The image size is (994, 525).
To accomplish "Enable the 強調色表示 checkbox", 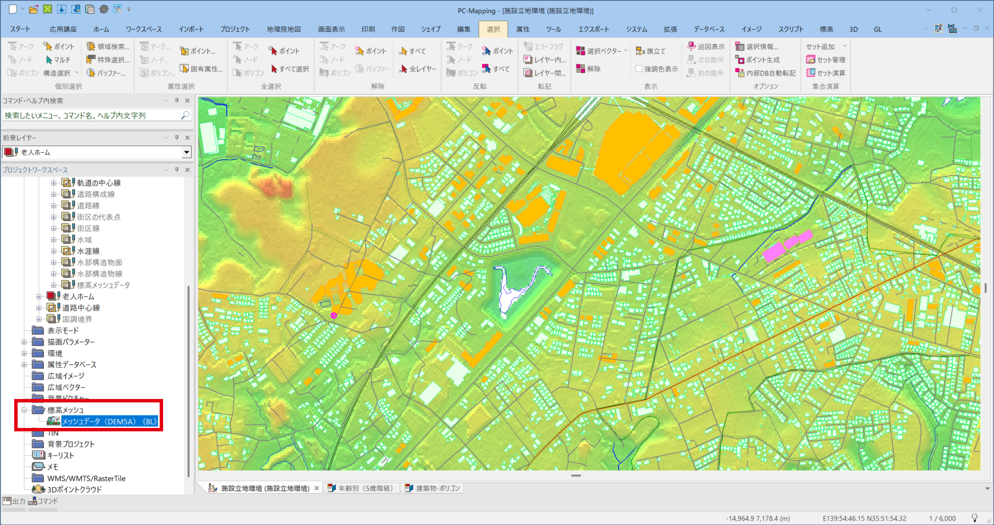I will click(x=639, y=69).
